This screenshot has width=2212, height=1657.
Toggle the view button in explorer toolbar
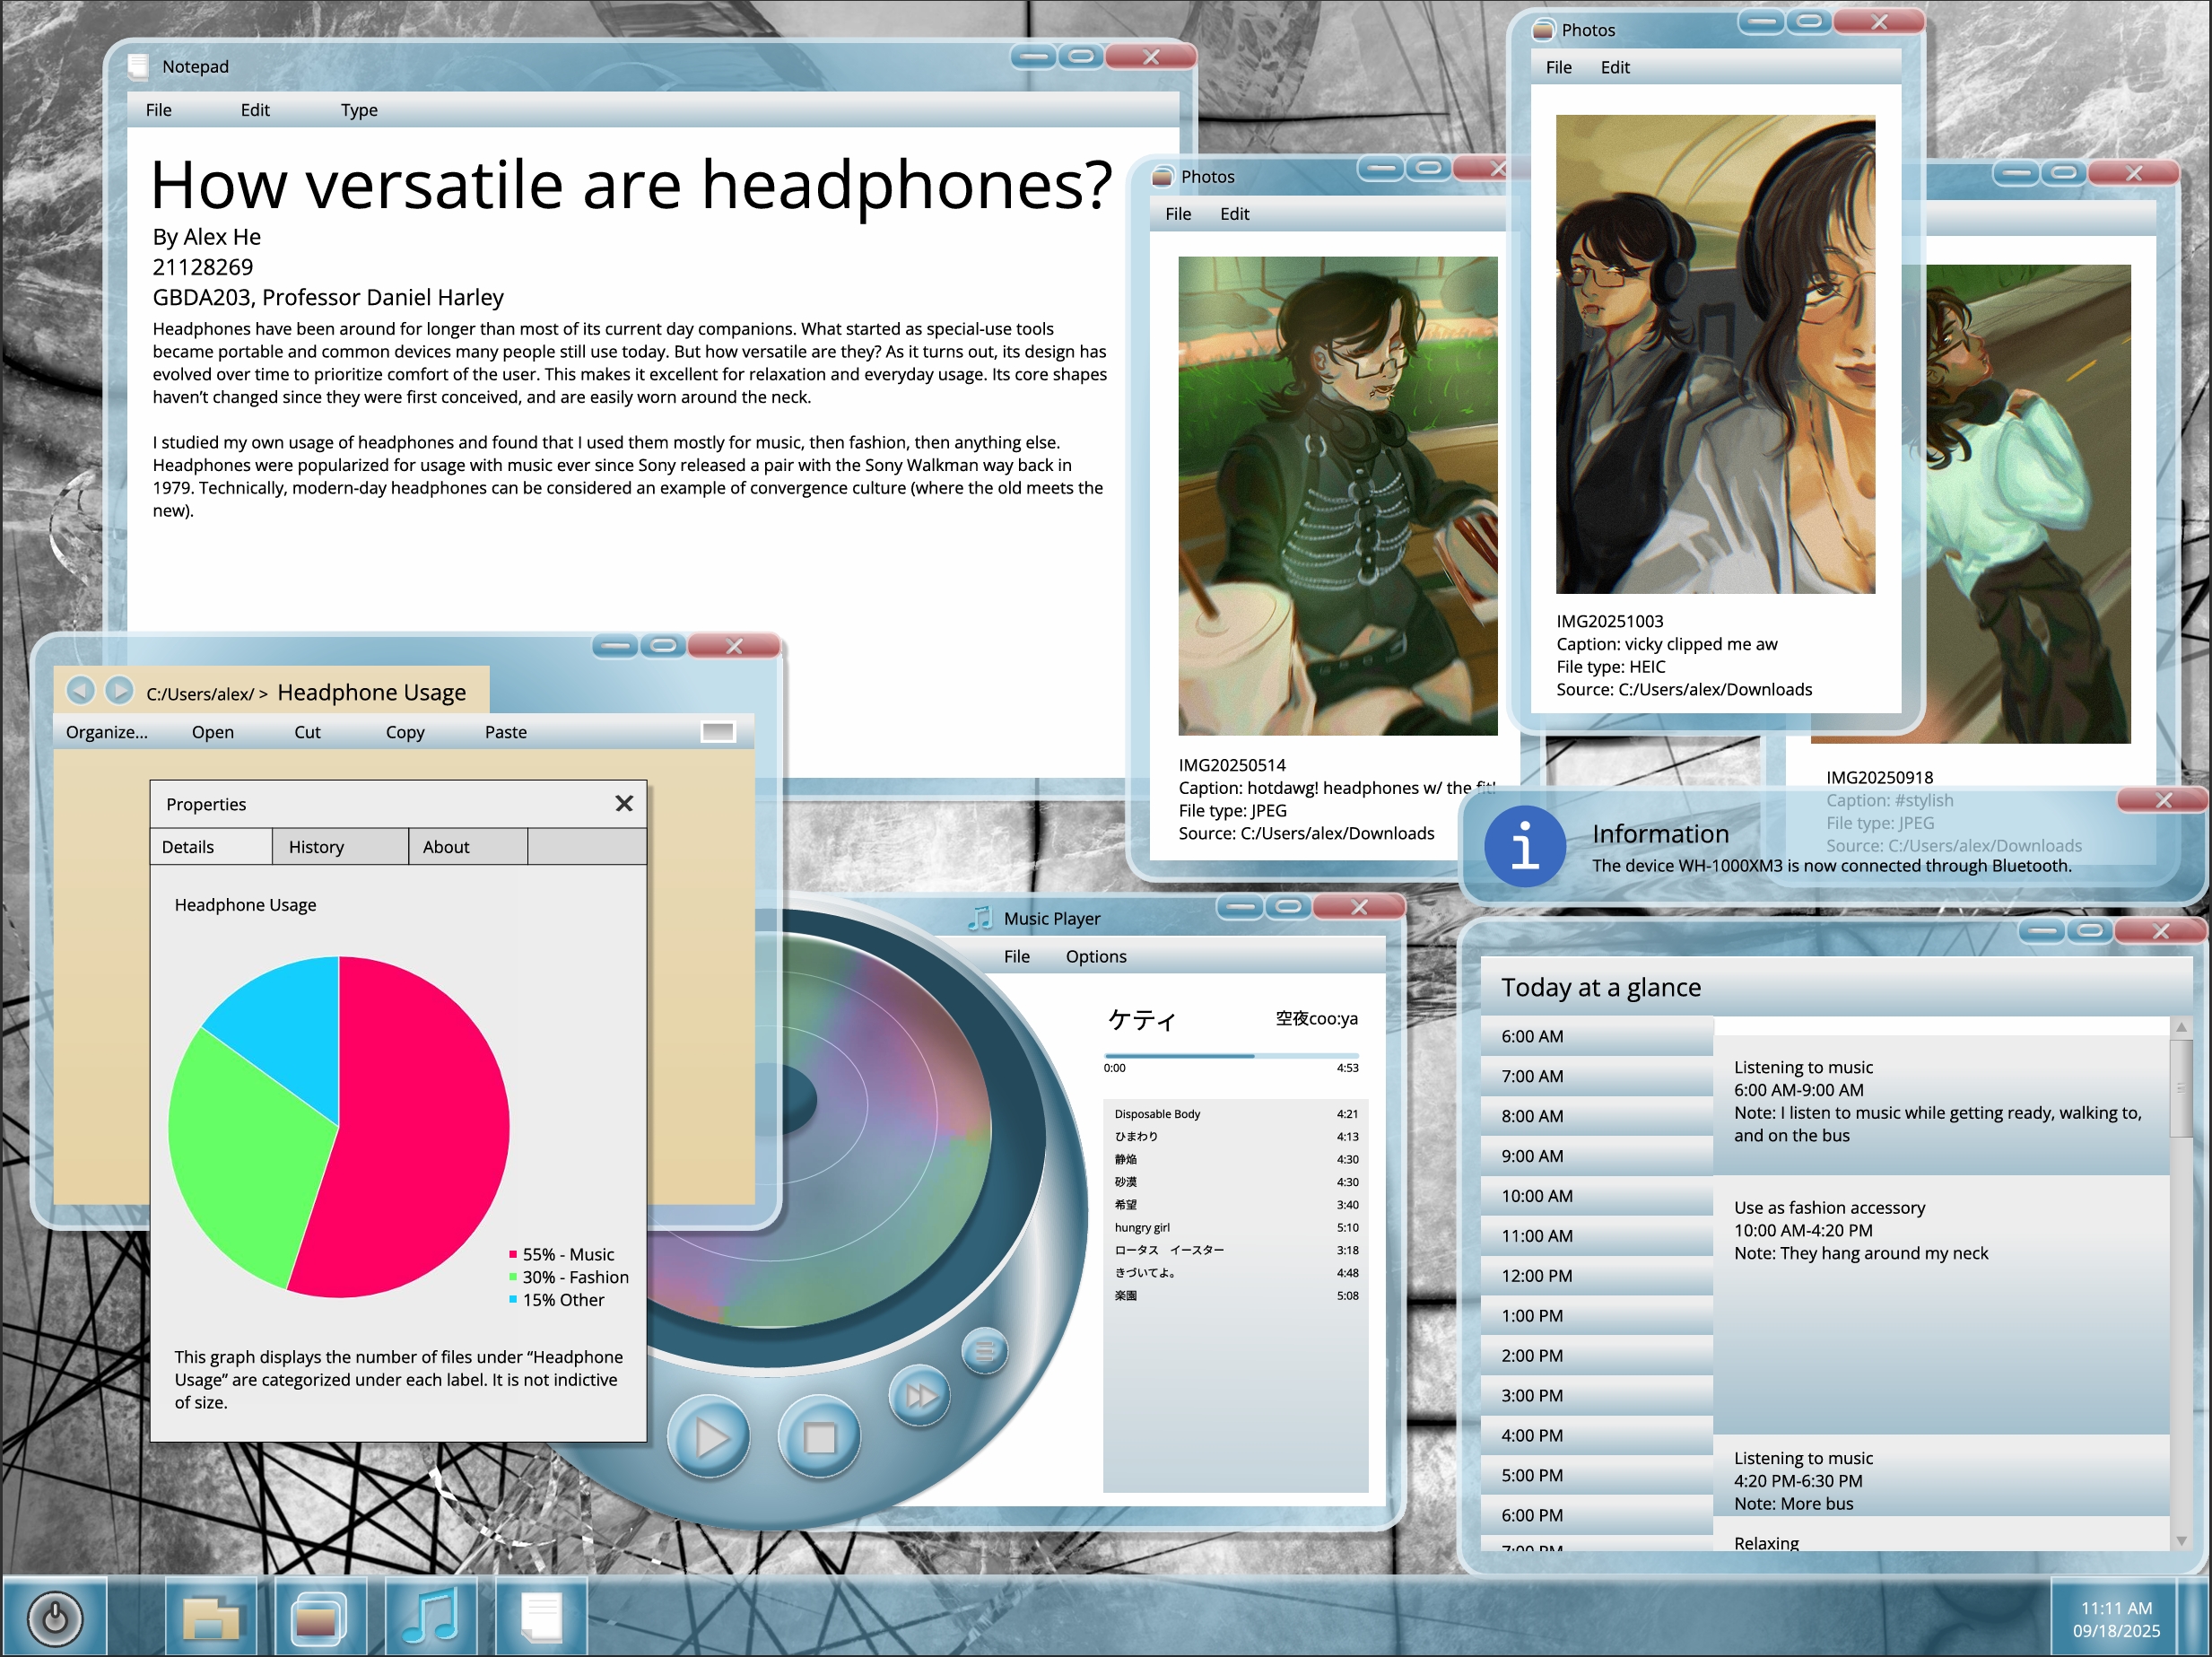(718, 732)
